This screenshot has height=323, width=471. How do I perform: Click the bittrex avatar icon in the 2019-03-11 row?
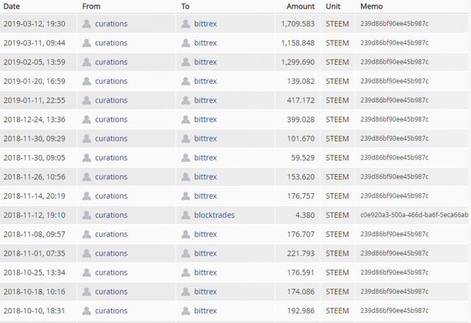coord(185,43)
